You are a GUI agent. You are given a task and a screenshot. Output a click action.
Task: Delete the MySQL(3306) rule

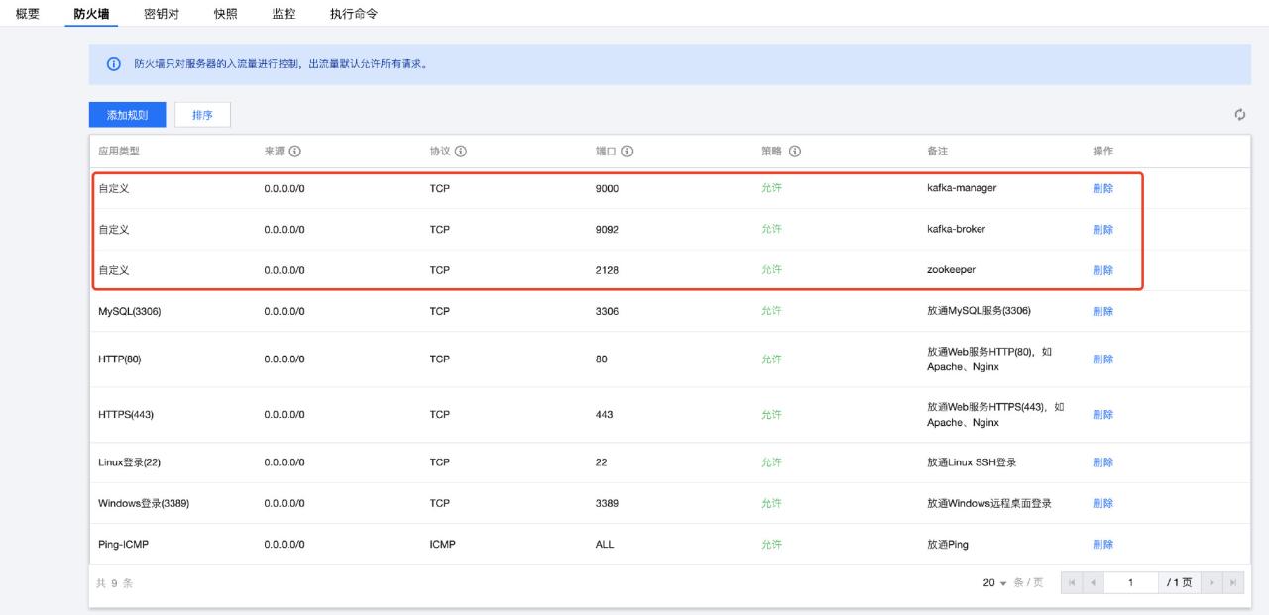[x=1102, y=311]
